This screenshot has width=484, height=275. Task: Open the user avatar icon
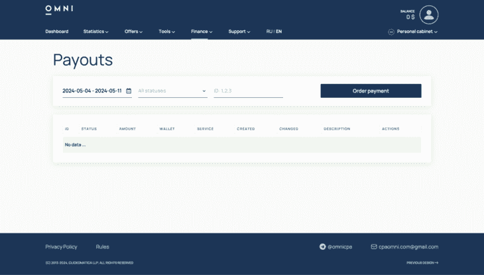click(429, 15)
